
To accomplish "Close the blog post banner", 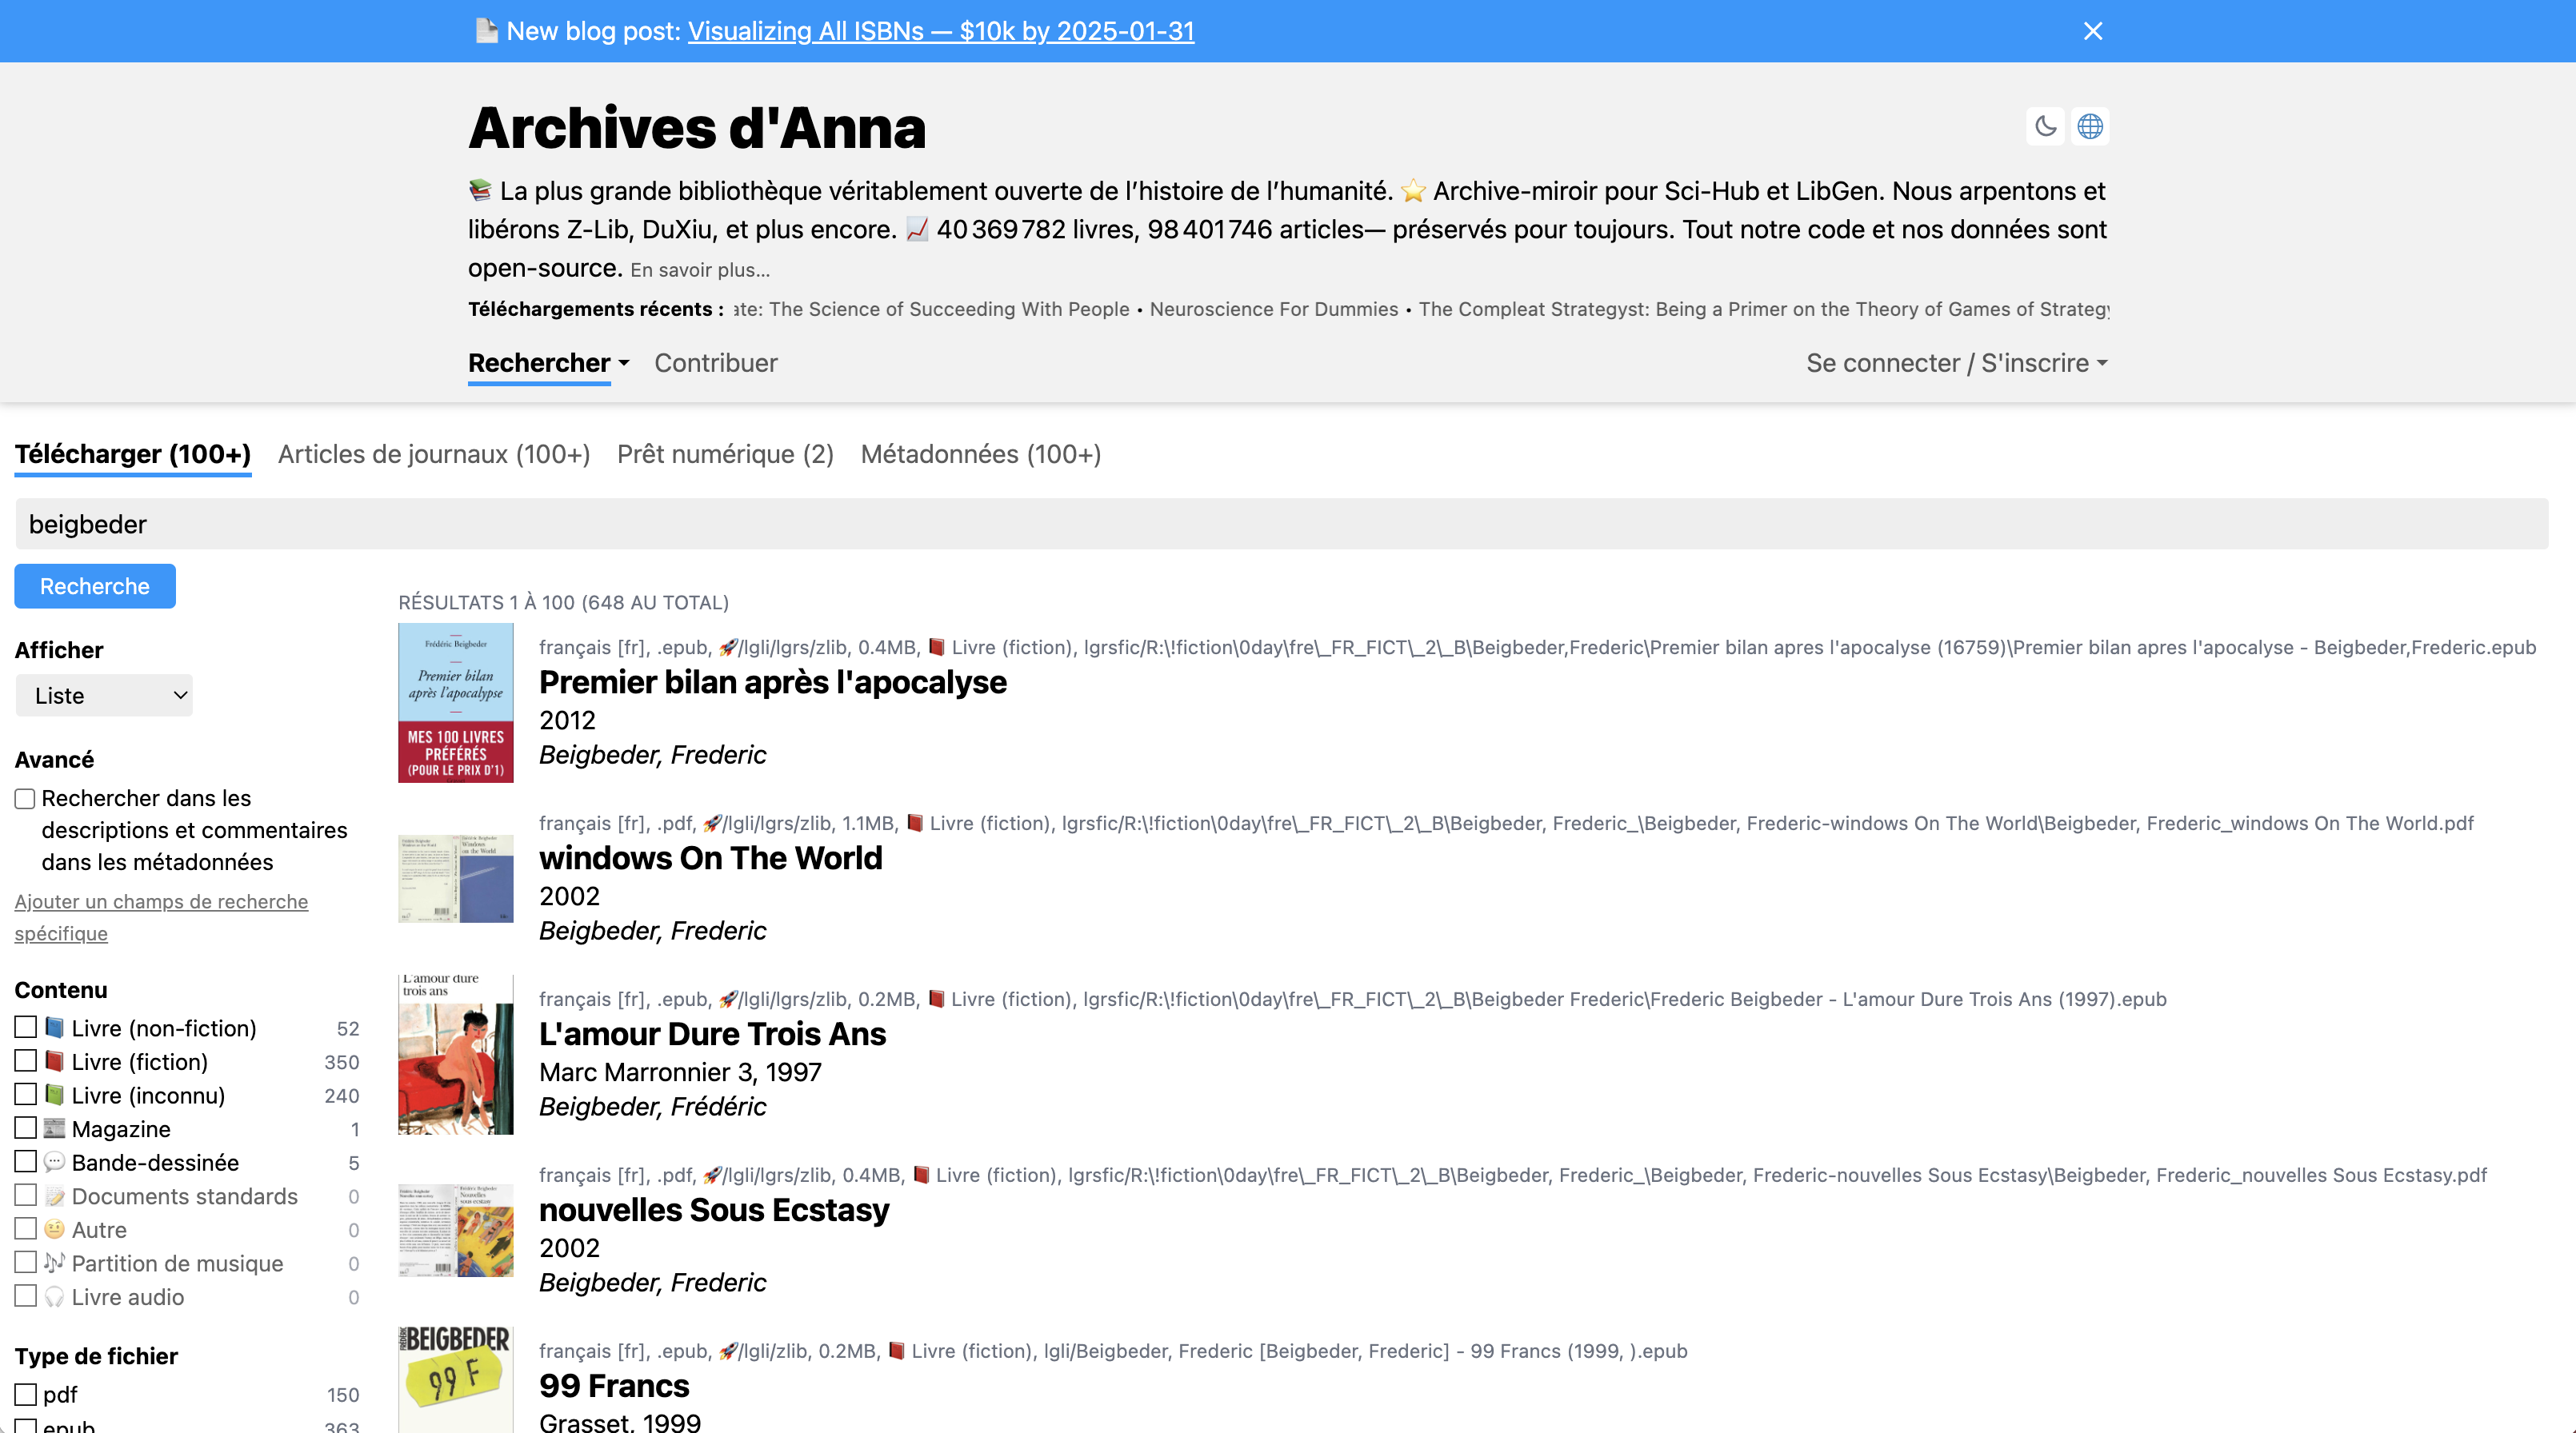I will click(2093, 31).
